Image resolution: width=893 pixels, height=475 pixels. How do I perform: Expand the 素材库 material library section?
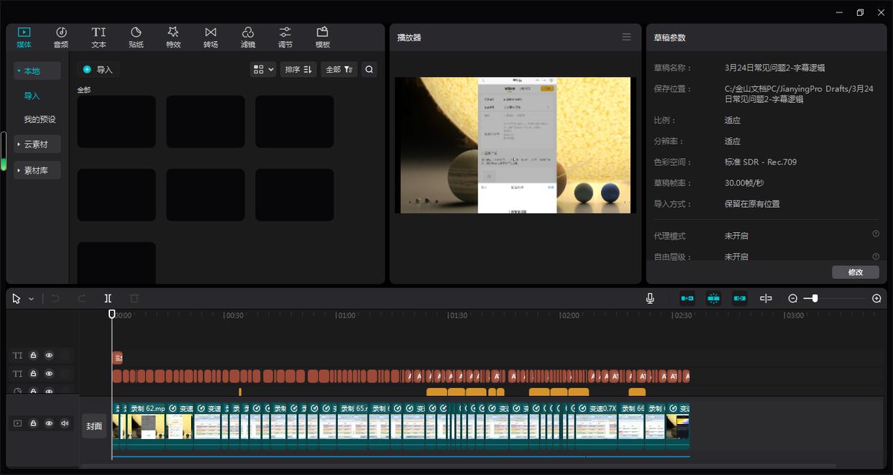(37, 170)
